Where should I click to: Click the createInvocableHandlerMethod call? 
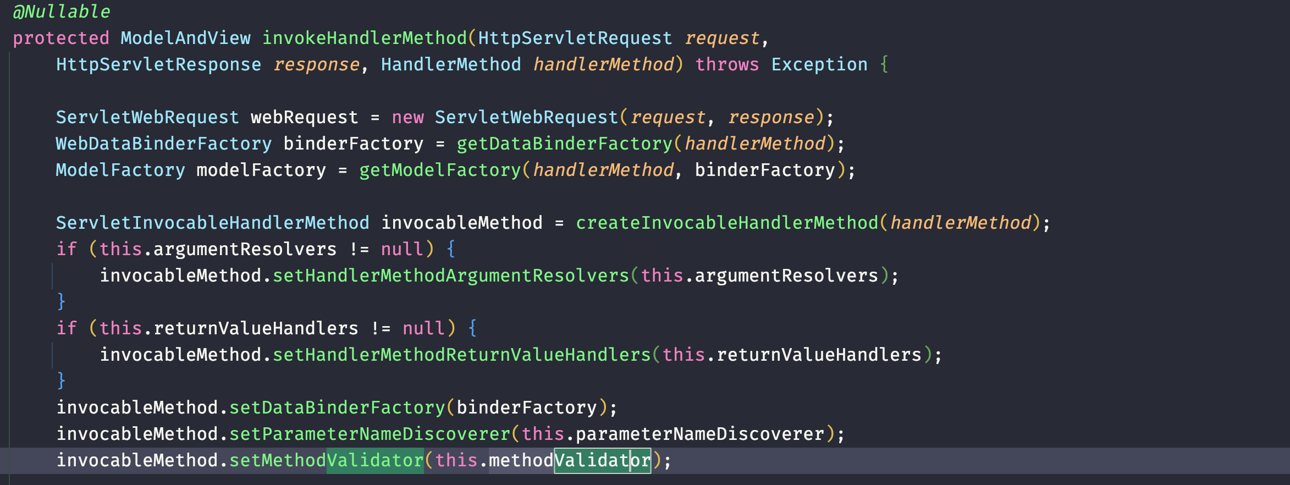(x=726, y=223)
